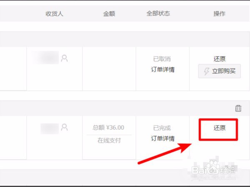Click the 金额 column header
This screenshot has height=187, width=250.
coord(109,14)
